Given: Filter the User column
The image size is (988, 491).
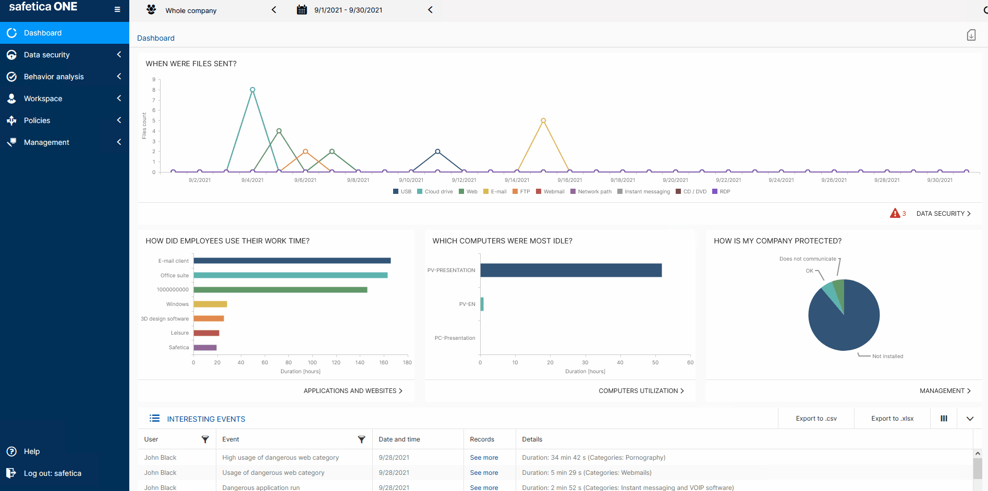Looking at the screenshot, I should pyautogui.click(x=205, y=439).
